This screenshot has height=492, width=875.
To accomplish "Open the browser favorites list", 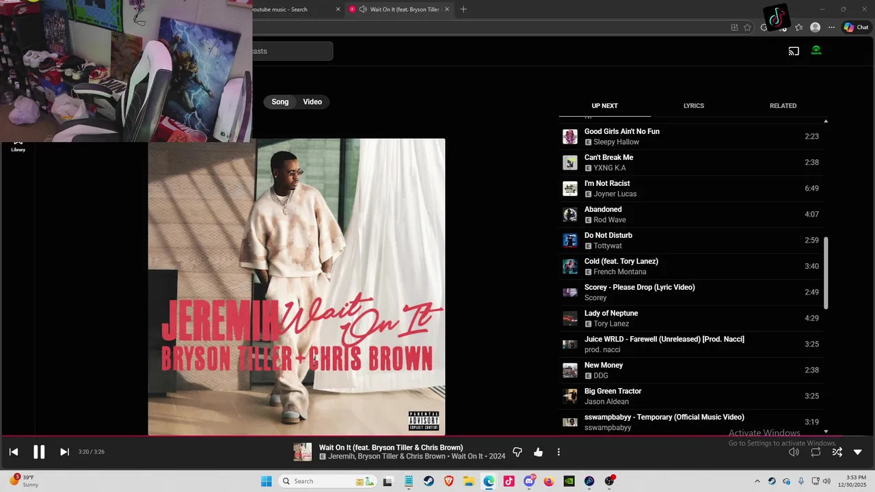I will [x=798, y=27].
